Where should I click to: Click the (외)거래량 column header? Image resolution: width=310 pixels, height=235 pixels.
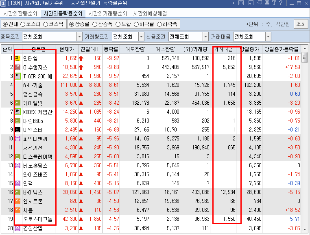tap(195, 49)
